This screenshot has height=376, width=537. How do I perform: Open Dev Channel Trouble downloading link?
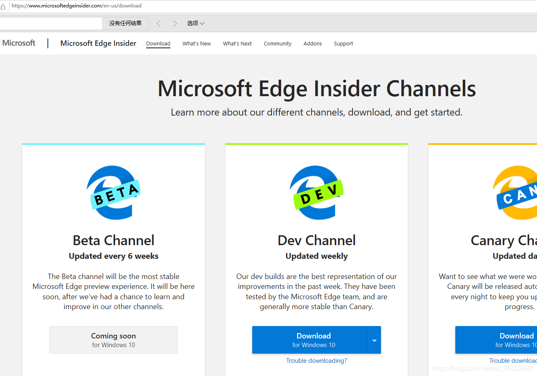coord(317,361)
